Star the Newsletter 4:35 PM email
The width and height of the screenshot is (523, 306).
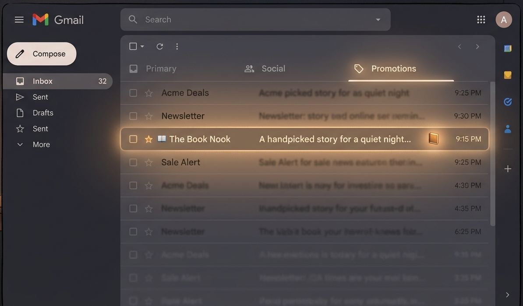(149, 209)
